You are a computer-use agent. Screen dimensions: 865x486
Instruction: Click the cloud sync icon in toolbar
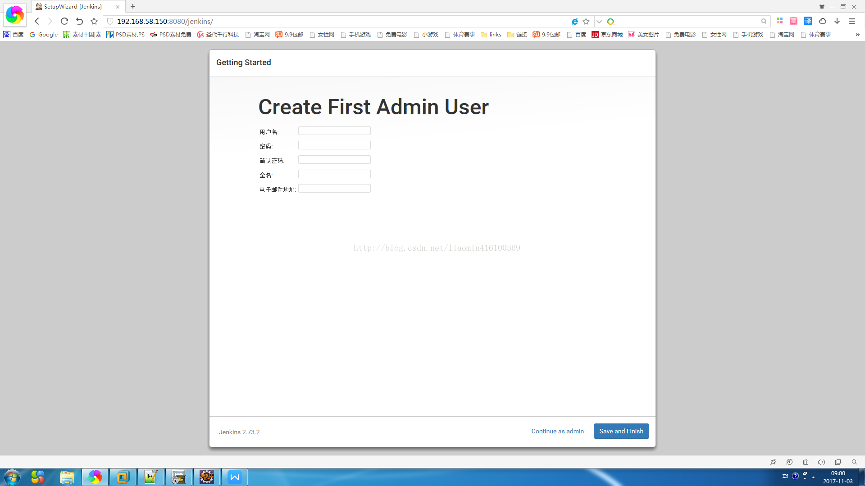(823, 21)
